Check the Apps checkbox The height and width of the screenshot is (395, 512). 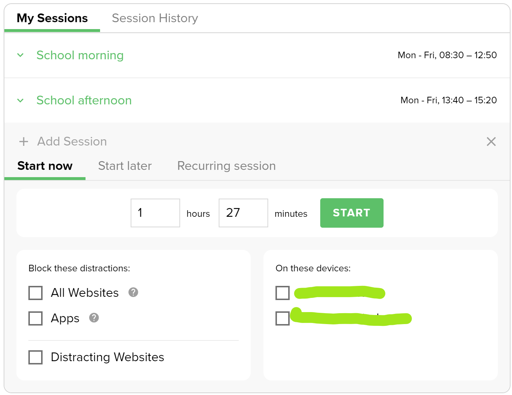click(x=36, y=318)
